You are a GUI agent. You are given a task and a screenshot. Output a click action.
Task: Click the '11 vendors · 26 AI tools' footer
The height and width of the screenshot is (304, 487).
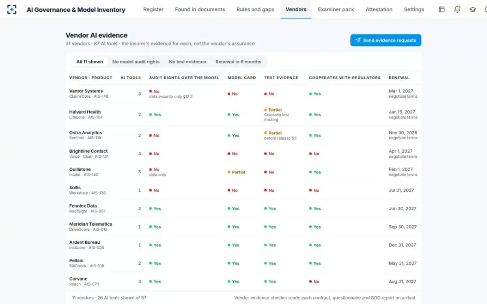[x=109, y=298]
